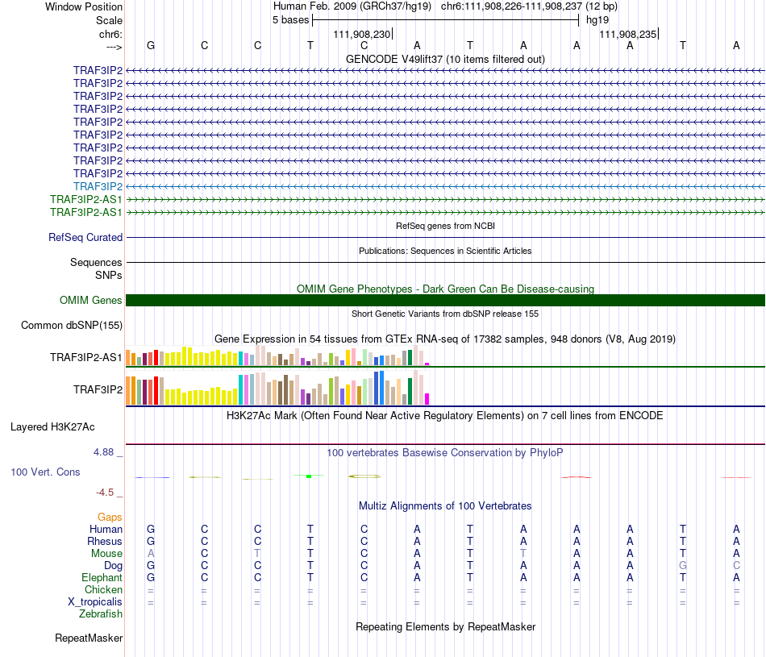Click the hg19 label beside scale bar

pos(597,20)
